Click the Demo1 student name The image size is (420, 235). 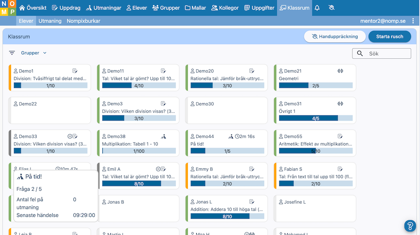[26, 71]
